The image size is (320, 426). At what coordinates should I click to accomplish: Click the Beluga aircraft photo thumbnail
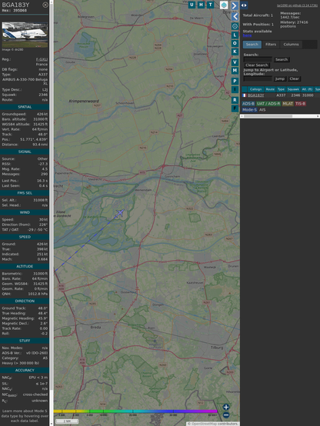[x=25, y=35]
